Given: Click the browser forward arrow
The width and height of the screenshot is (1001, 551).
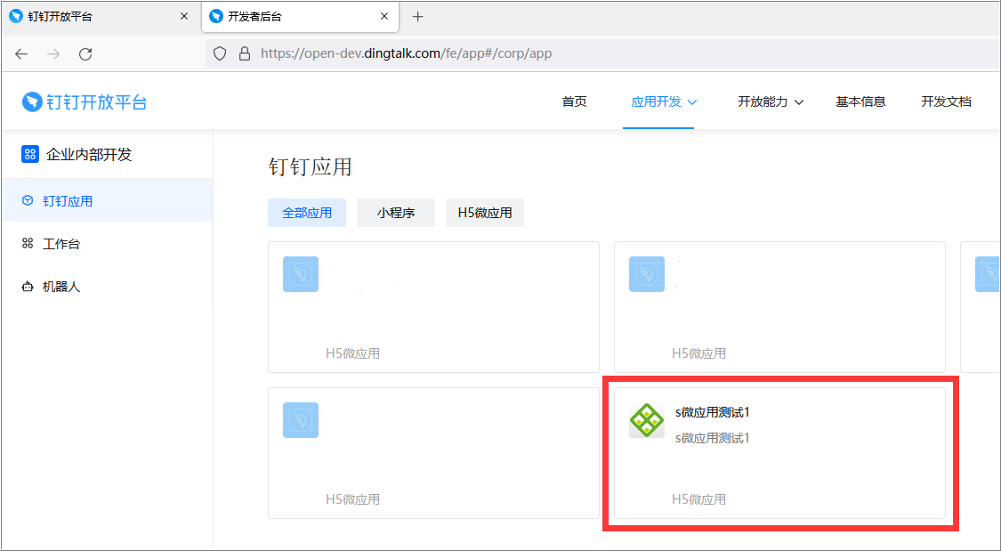Looking at the screenshot, I should (53, 54).
